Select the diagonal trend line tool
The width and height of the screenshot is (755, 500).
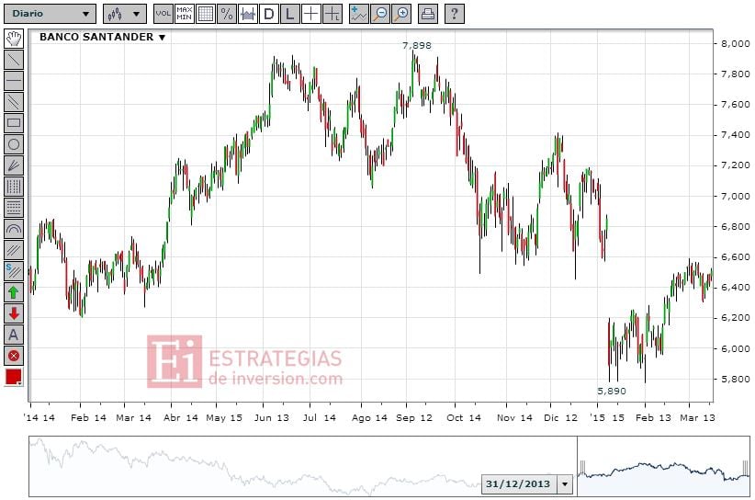(14, 60)
